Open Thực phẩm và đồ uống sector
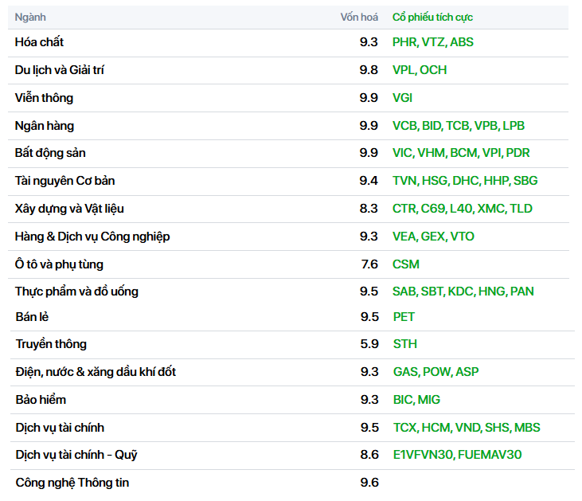 point(76,292)
